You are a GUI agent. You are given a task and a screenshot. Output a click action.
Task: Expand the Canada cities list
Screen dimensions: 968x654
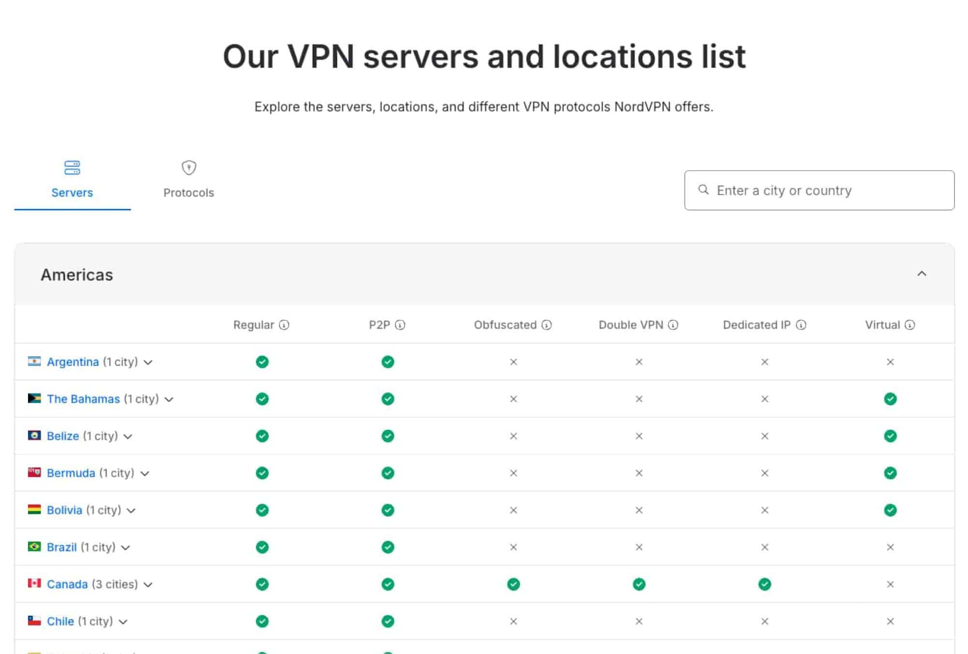pyautogui.click(x=149, y=584)
